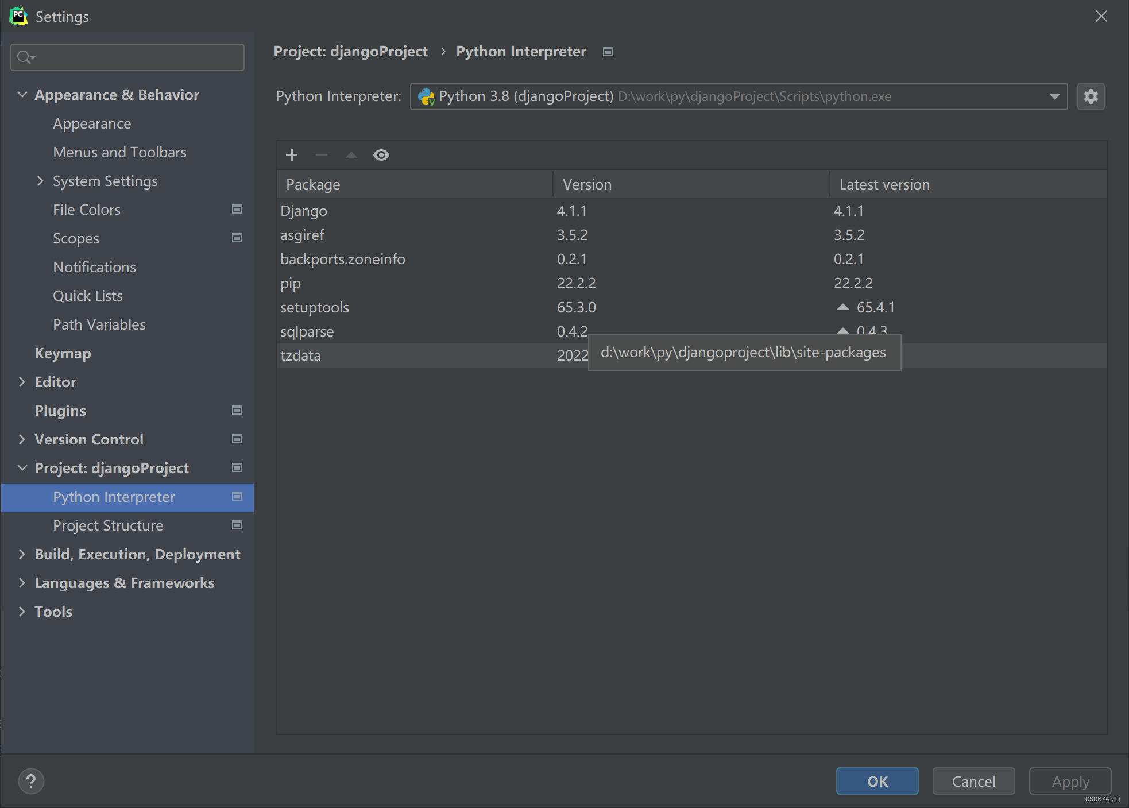Toggle the show early releases eye icon

click(381, 155)
